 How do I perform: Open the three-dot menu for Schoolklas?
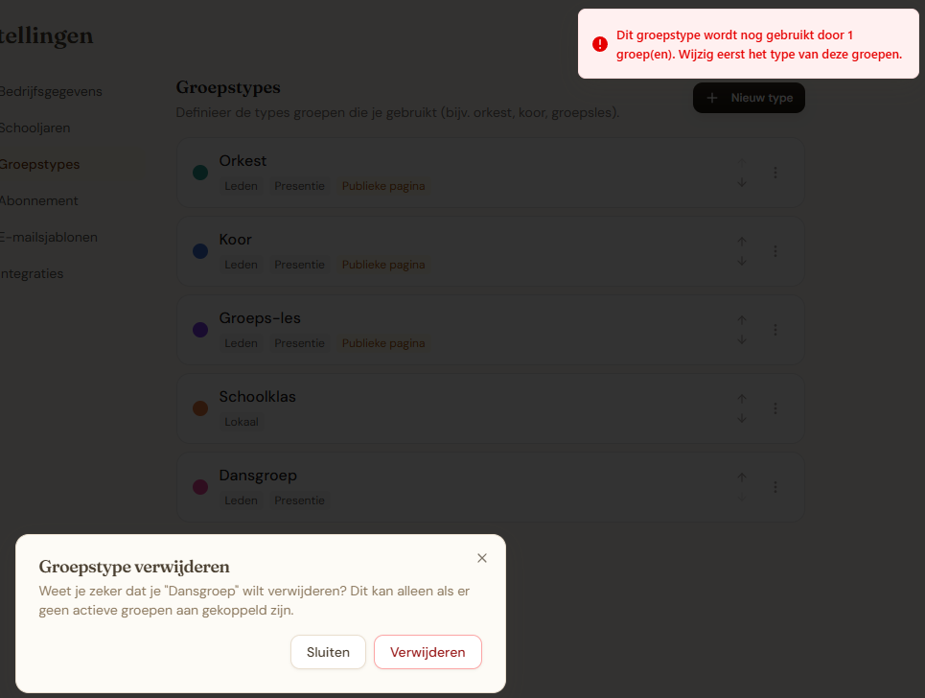[x=775, y=408]
